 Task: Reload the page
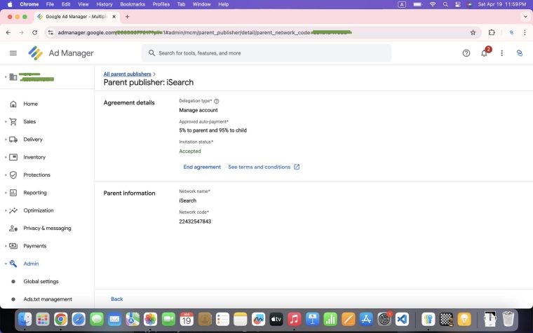pos(34,33)
